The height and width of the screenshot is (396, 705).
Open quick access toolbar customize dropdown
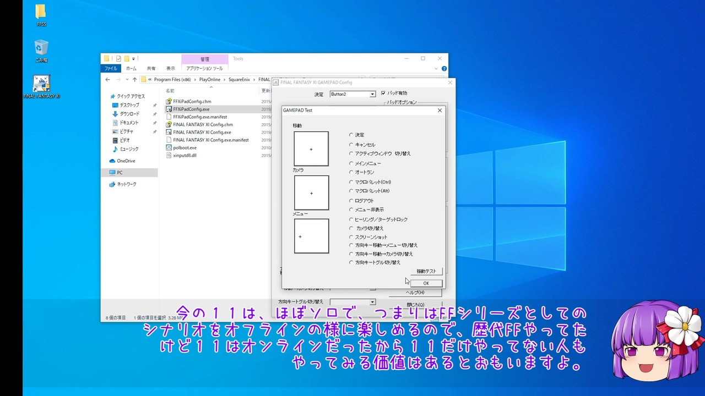point(133,58)
